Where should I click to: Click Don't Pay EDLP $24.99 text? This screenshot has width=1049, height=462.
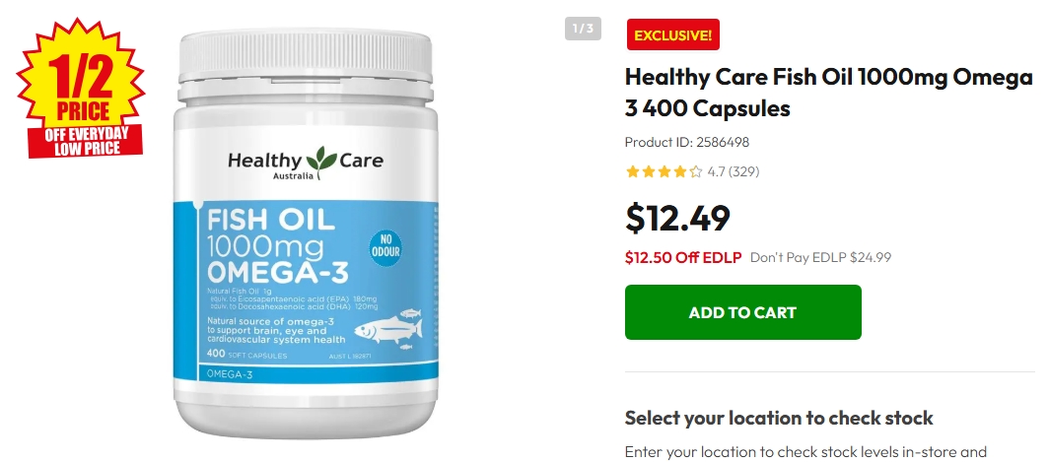pyautogui.click(x=820, y=257)
